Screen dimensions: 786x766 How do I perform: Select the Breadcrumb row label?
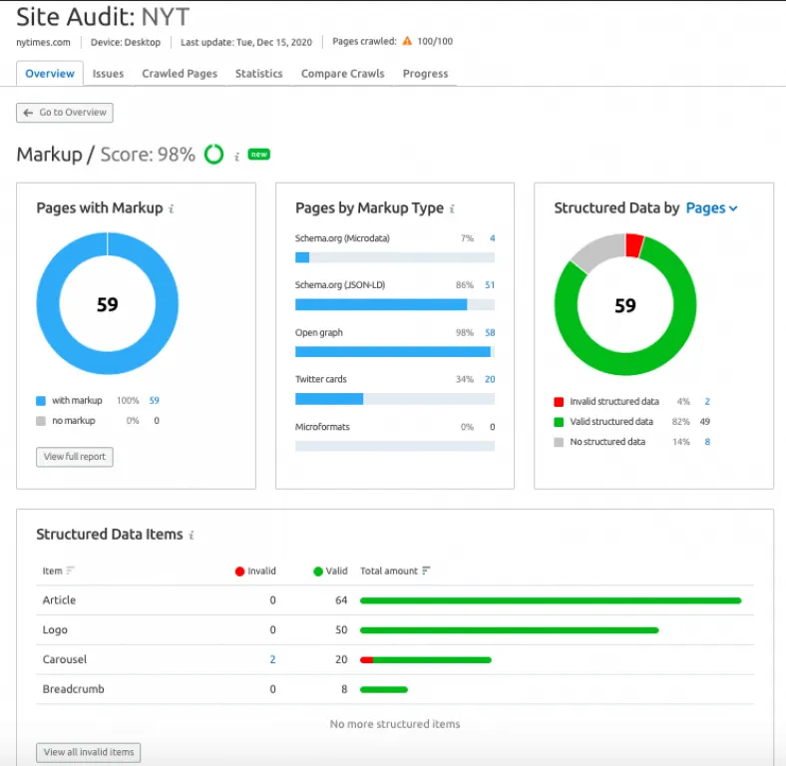(x=73, y=689)
